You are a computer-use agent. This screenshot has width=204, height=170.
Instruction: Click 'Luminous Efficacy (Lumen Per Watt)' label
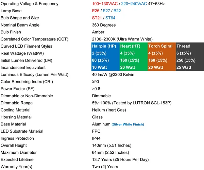pyautogui.click(x=34, y=74)
